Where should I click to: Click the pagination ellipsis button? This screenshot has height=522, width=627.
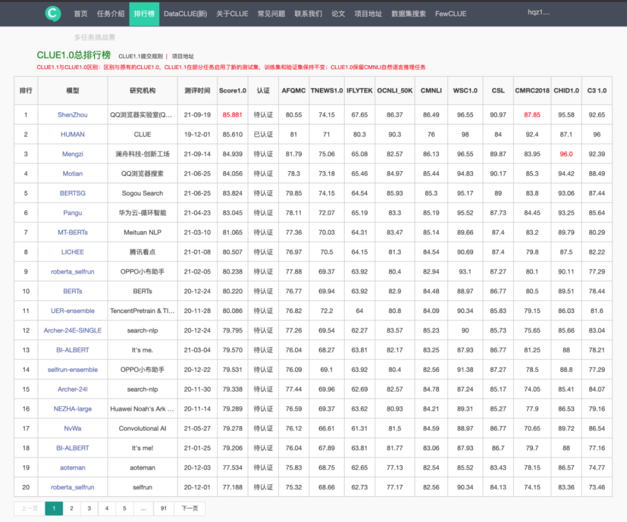pyautogui.click(x=143, y=509)
